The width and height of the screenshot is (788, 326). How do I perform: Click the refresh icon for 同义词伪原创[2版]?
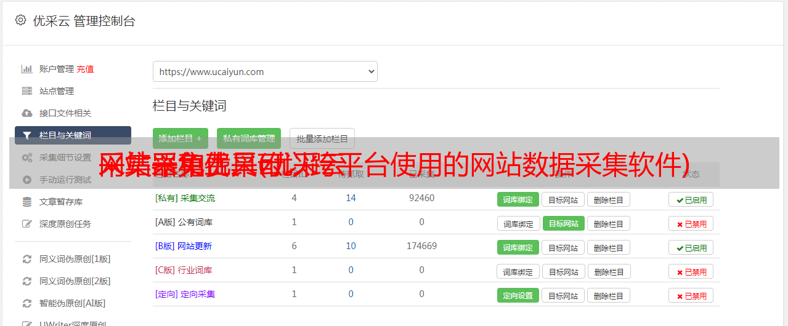[x=26, y=281]
